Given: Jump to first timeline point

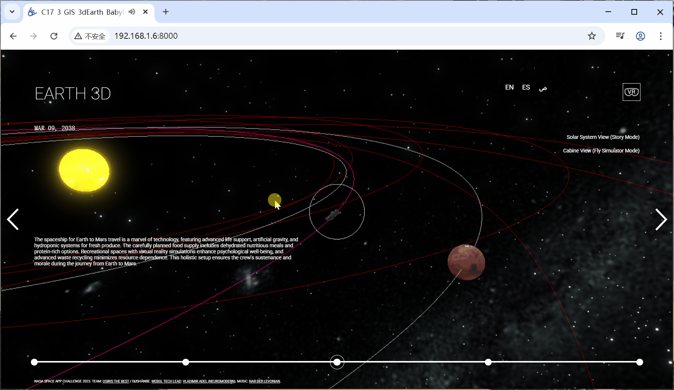Looking at the screenshot, I should pos(34,362).
